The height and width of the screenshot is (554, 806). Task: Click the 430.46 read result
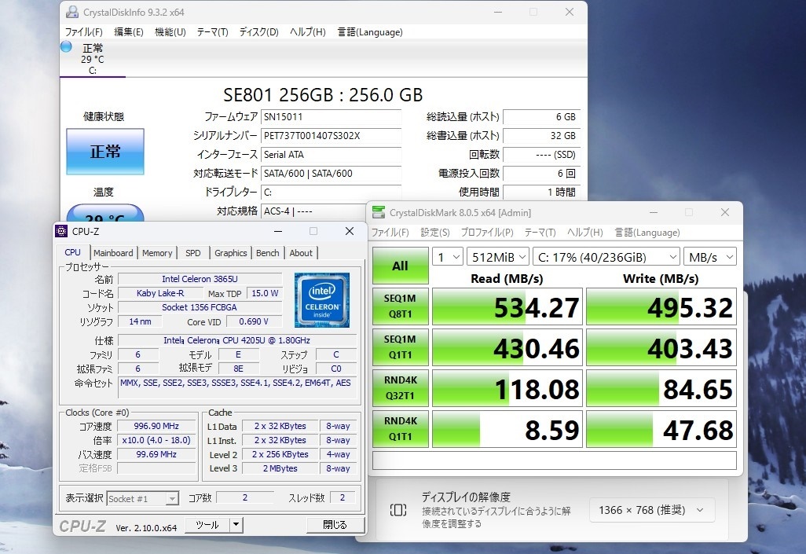point(507,348)
